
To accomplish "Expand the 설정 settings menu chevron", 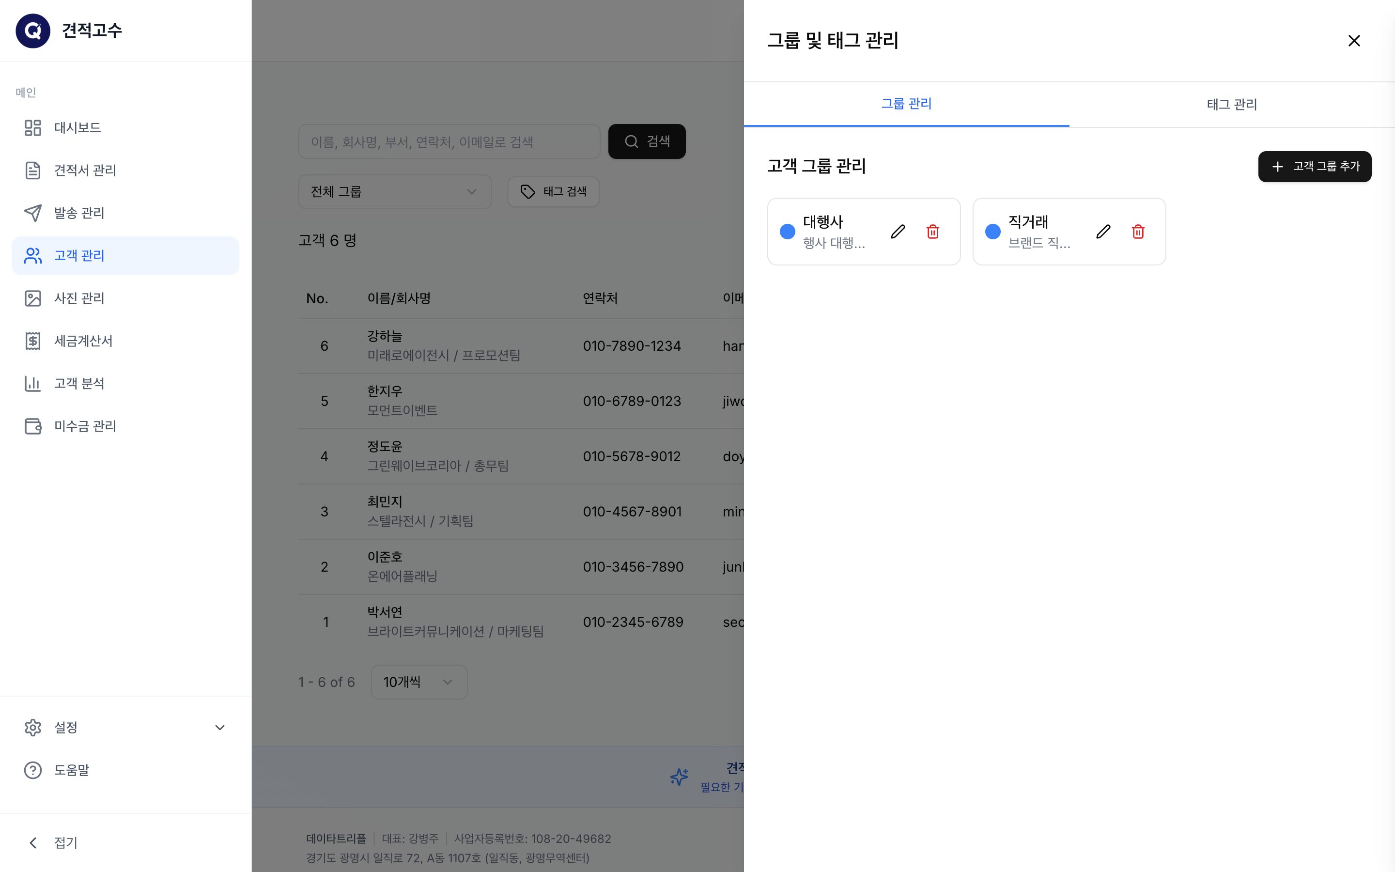I will coord(219,727).
